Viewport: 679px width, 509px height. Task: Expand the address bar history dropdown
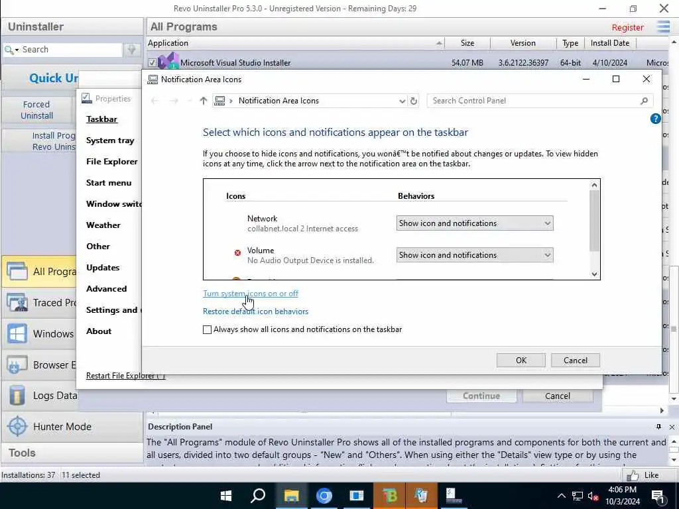point(402,101)
